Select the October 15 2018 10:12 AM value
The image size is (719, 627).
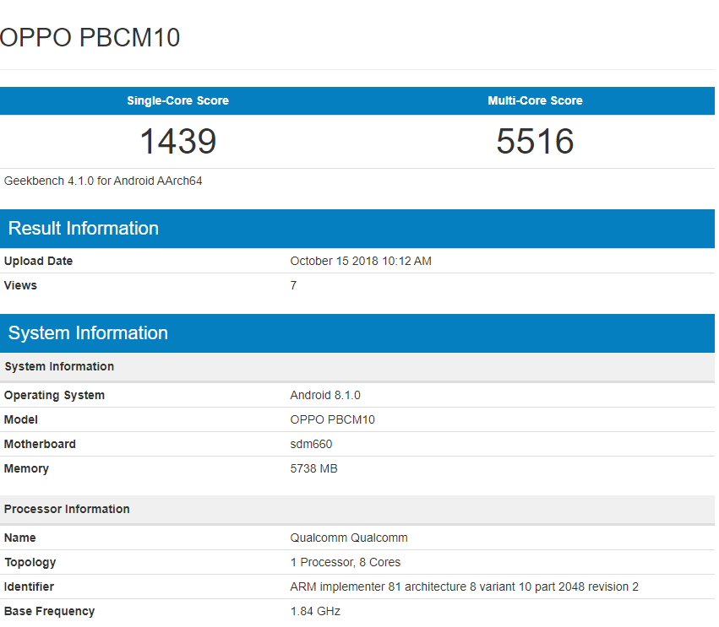(361, 261)
